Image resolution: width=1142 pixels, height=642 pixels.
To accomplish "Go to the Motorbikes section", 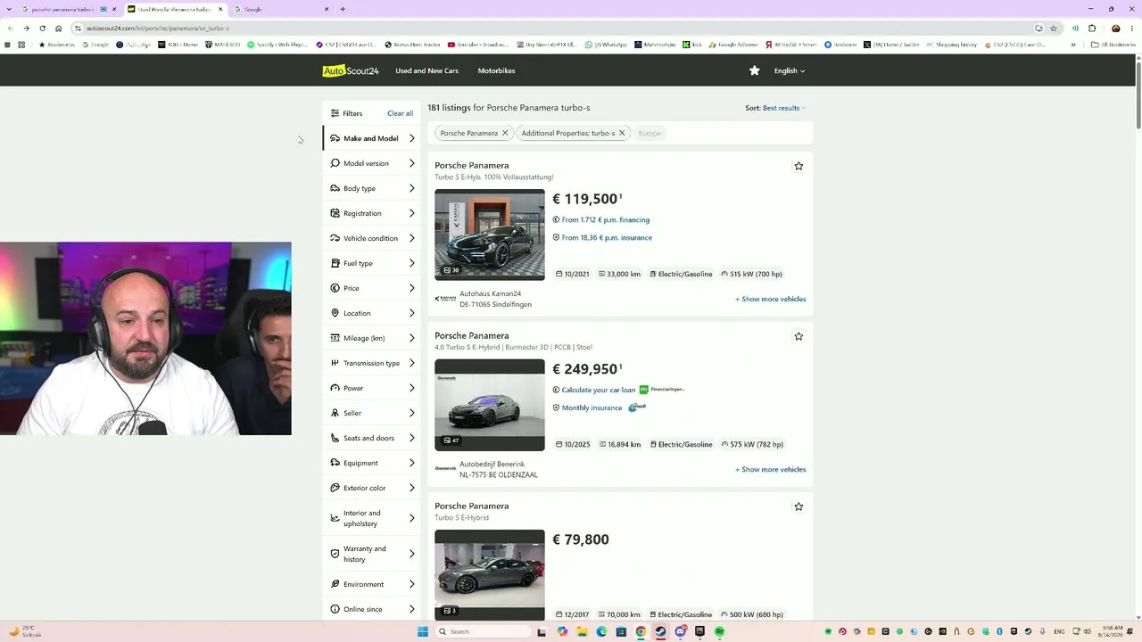I will [496, 70].
